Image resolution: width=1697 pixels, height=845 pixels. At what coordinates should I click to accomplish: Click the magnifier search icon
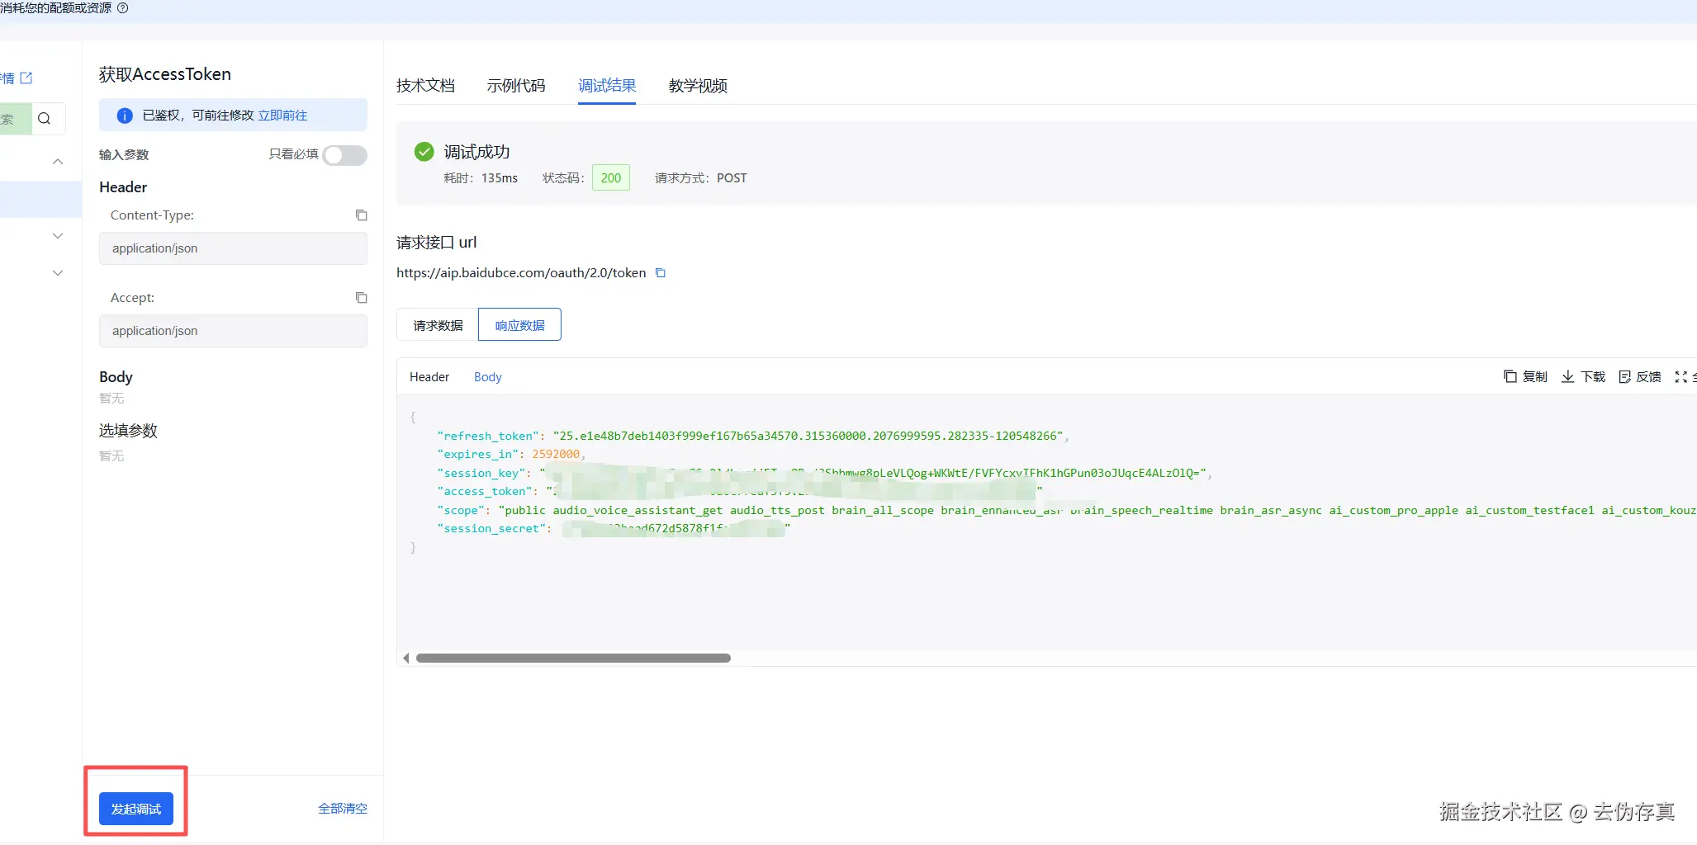pyautogui.click(x=45, y=119)
